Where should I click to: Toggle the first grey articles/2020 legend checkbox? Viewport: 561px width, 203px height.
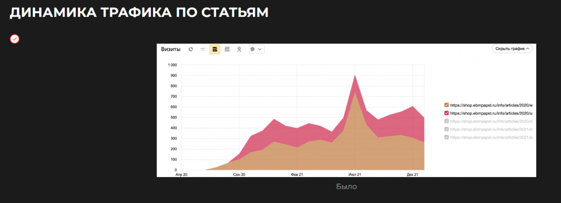(x=446, y=121)
